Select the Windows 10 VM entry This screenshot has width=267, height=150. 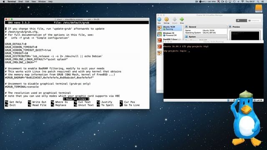169,34
